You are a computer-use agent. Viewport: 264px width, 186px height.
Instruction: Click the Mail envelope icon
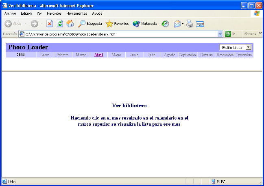point(177,24)
